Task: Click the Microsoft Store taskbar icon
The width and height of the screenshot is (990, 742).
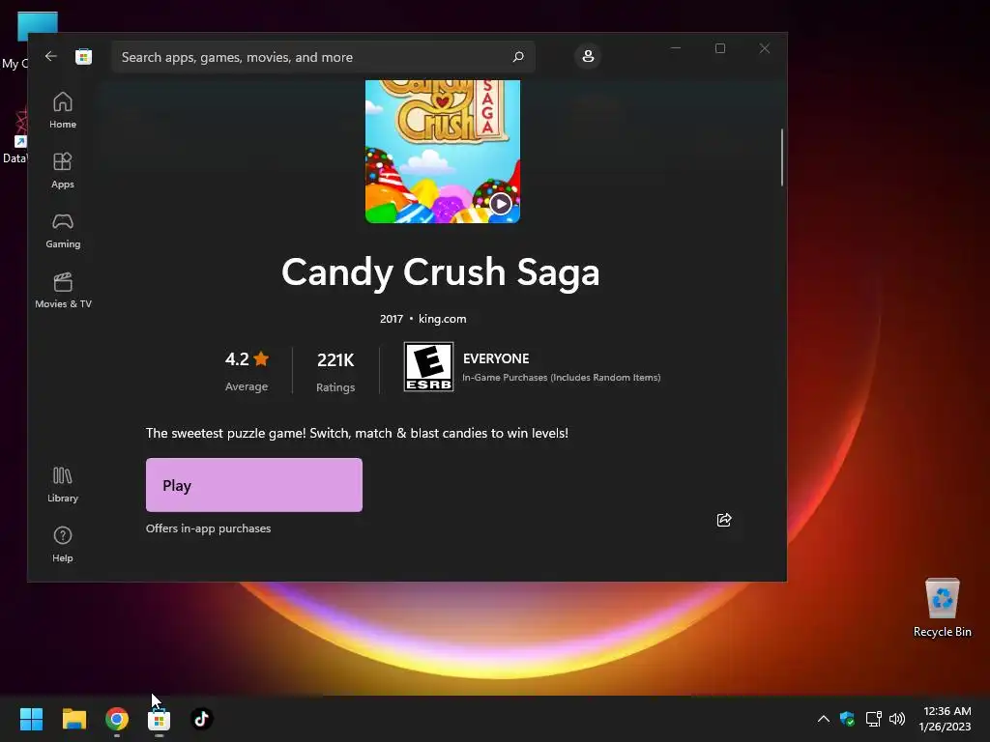Action: tap(160, 719)
